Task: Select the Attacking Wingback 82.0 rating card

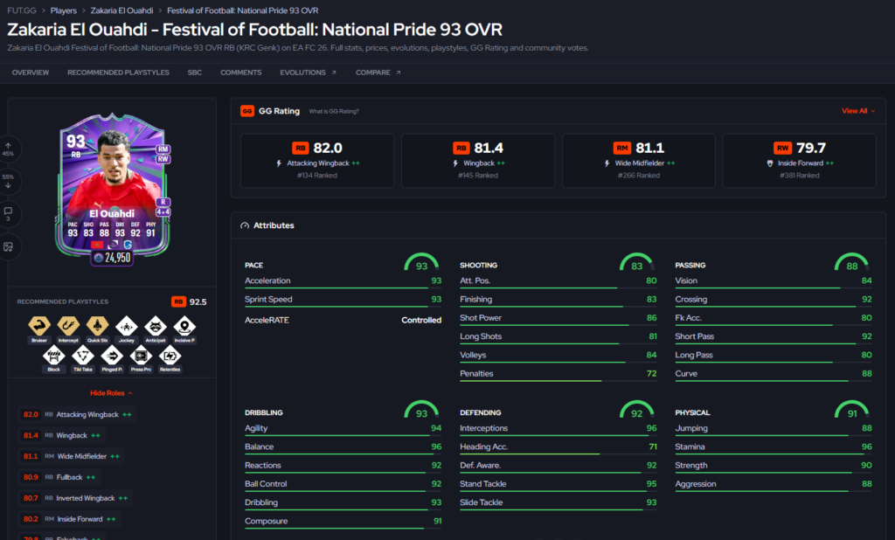Action: [316, 161]
